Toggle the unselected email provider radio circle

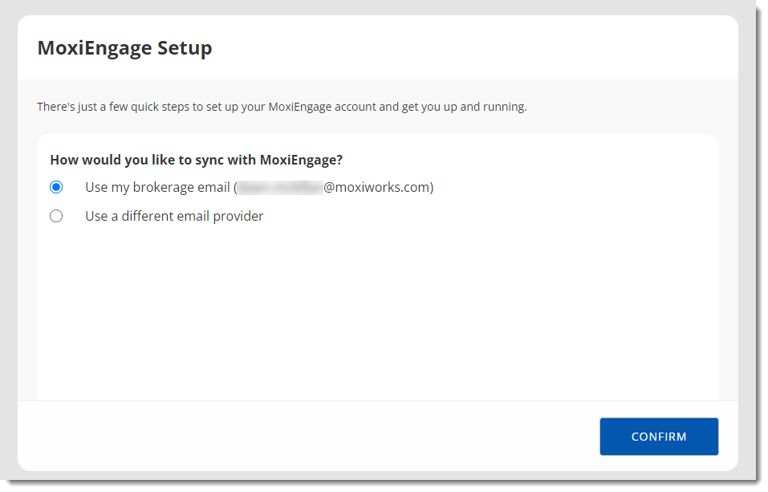[x=56, y=215]
